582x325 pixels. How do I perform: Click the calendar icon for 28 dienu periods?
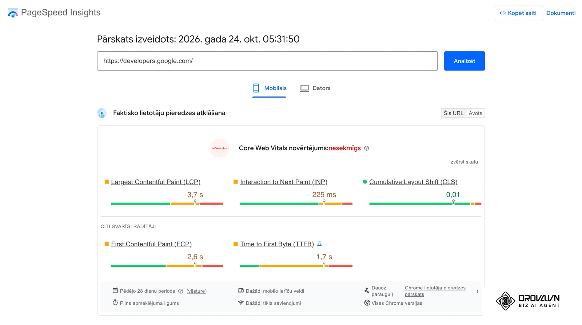(115, 290)
